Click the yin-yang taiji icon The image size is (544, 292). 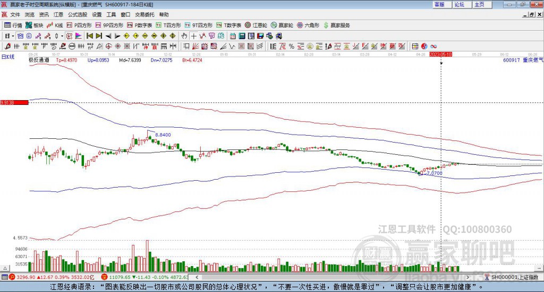pos(424,46)
